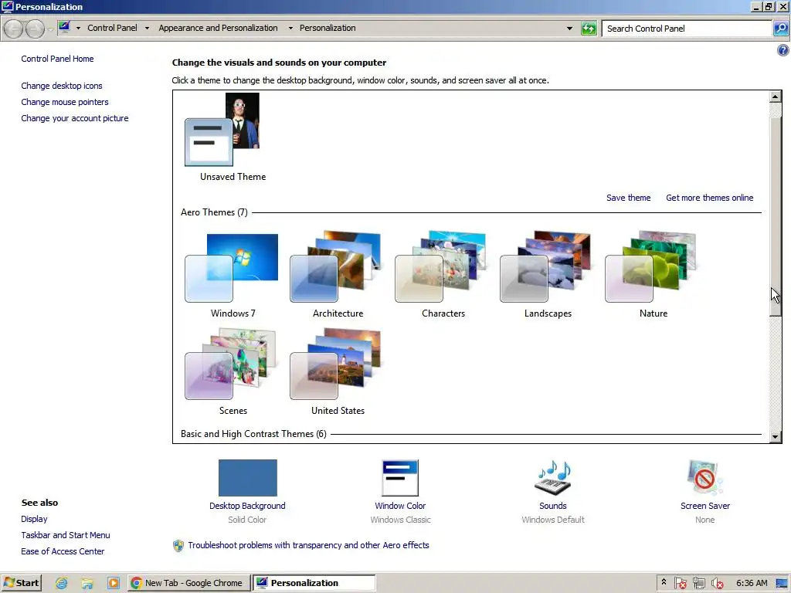The width and height of the screenshot is (791, 593).
Task: Click Change your account picture link
Action: click(x=75, y=118)
